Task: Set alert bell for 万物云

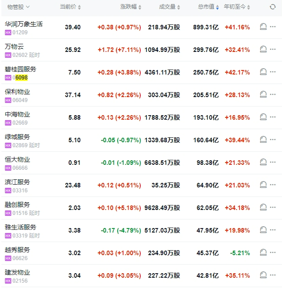Action: tap(263, 49)
